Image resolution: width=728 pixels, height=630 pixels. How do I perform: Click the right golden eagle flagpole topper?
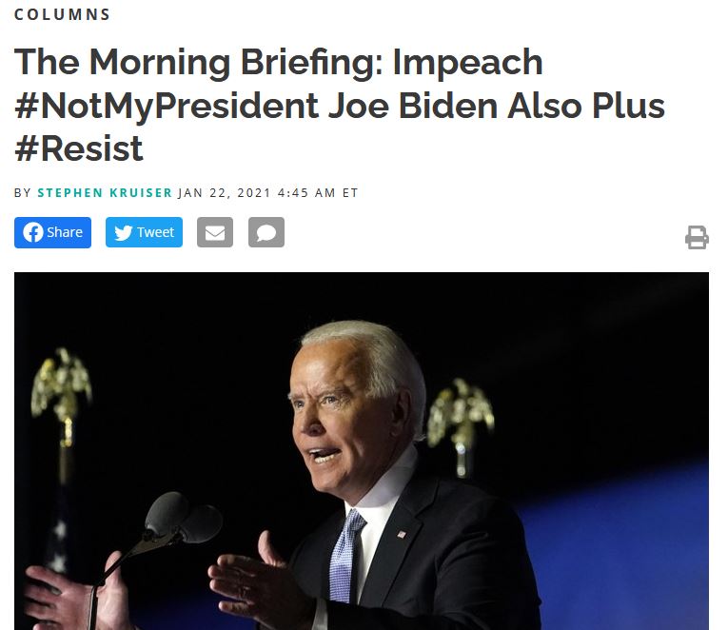pyautogui.click(x=460, y=413)
